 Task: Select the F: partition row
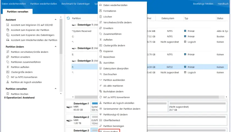[150, 67]
